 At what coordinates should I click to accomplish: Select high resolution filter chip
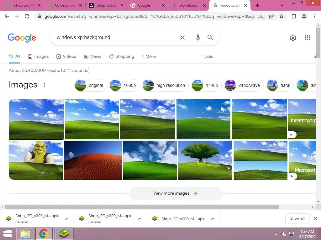[165, 85]
